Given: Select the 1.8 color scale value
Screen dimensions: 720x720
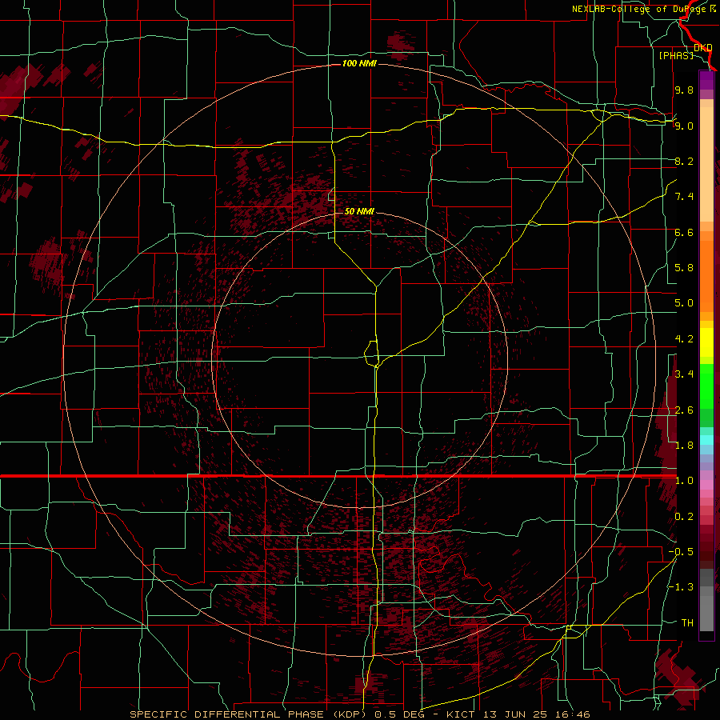Looking at the screenshot, I should [x=684, y=446].
